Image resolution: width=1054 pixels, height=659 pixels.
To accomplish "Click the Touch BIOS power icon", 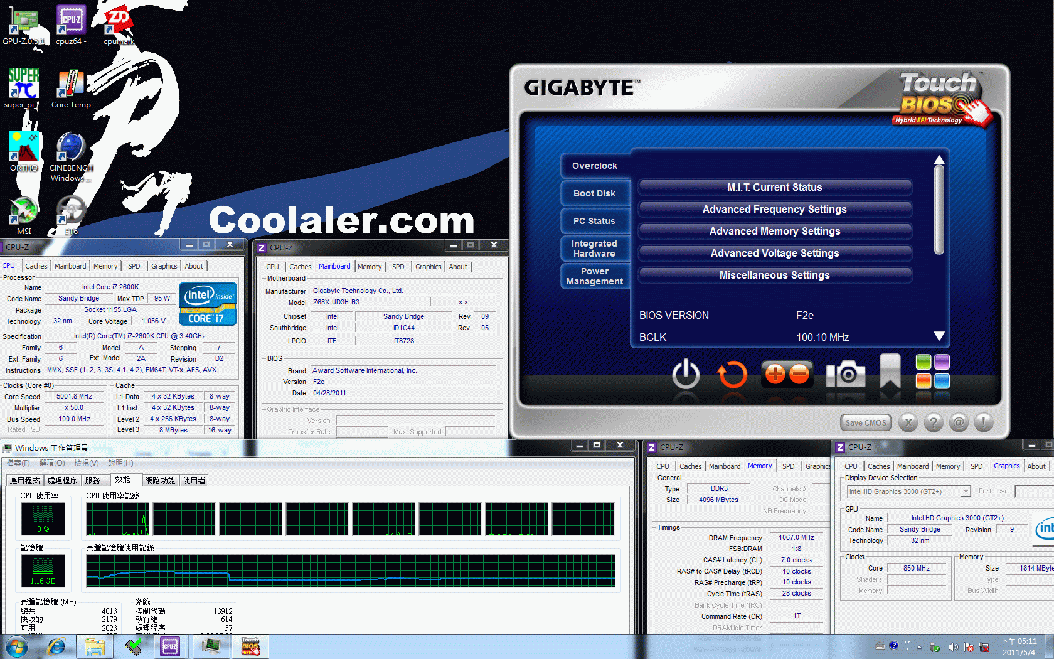I will click(686, 374).
